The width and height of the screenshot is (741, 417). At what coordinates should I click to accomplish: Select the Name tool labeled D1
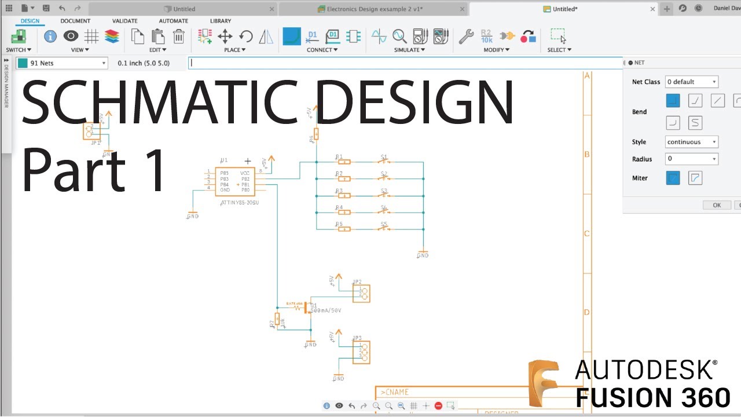pos(313,36)
